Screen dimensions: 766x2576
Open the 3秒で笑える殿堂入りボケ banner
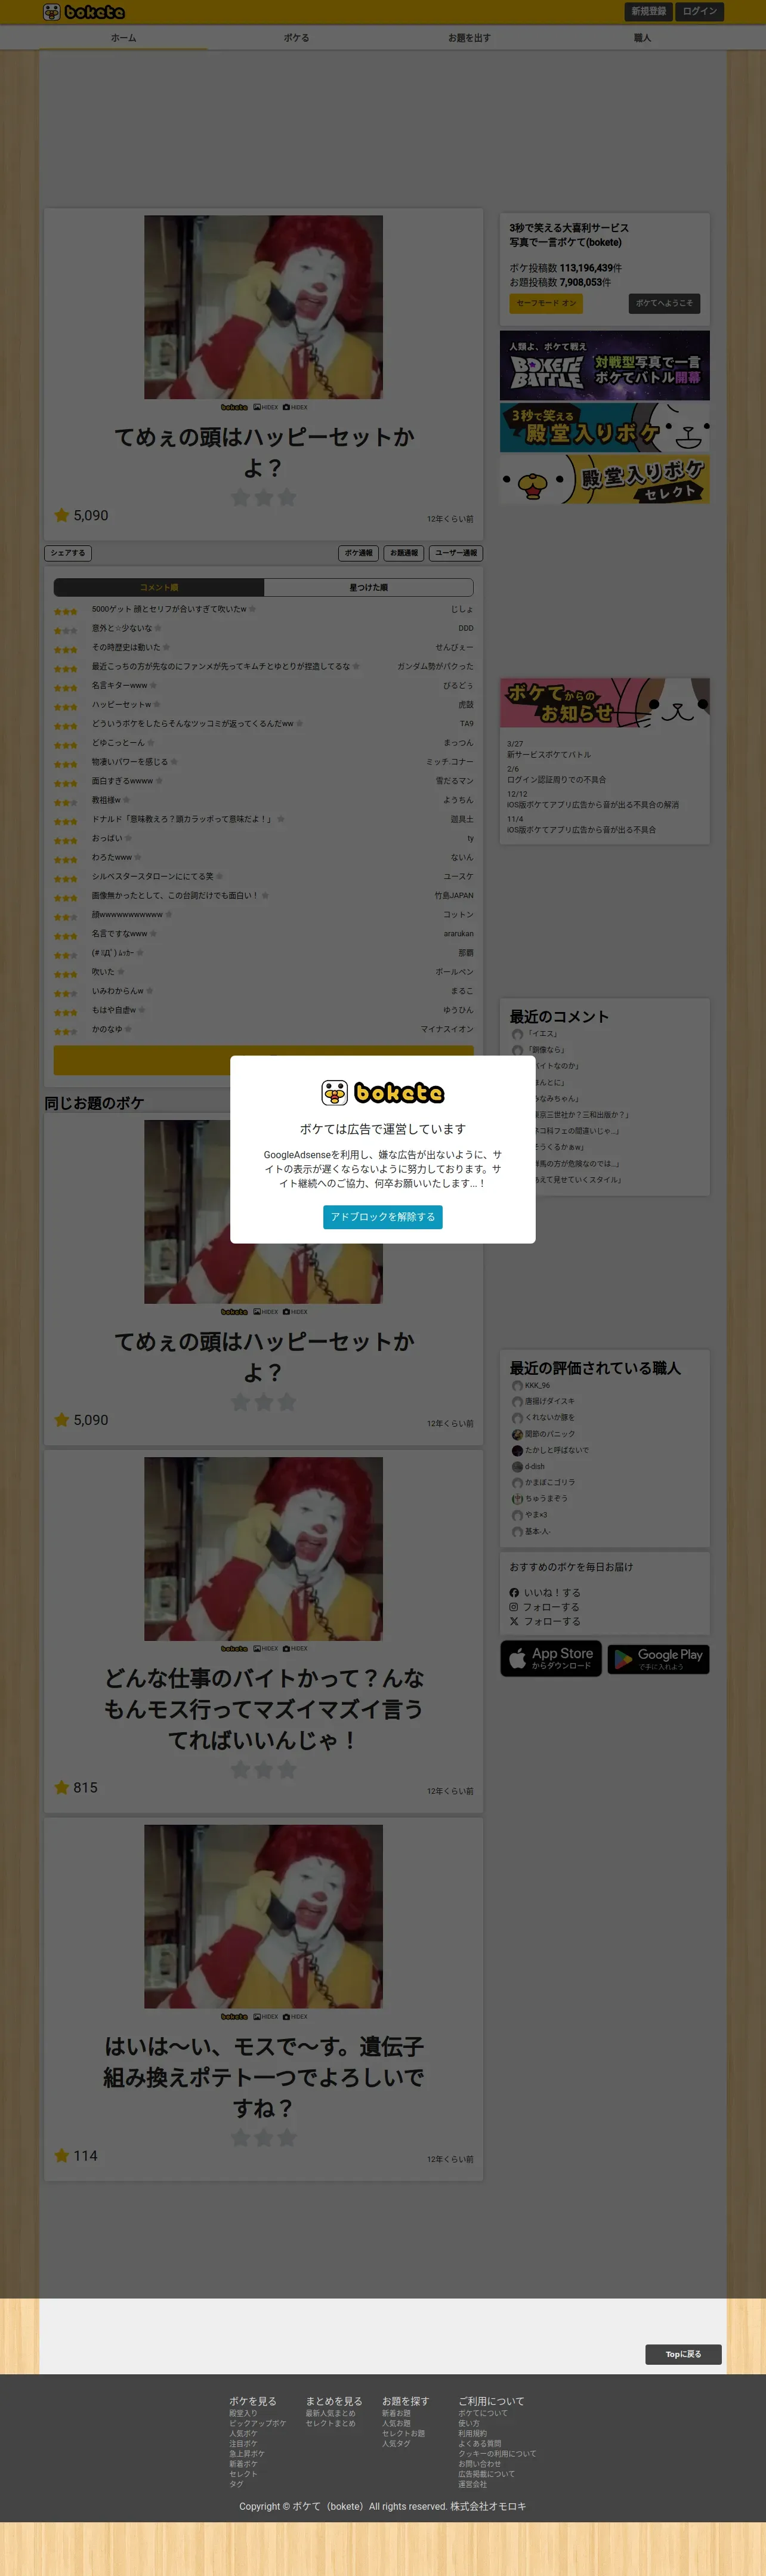tap(605, 427)
